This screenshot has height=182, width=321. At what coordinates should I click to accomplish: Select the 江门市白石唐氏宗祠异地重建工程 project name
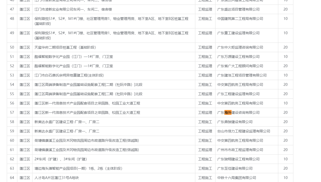coord(69,75)
